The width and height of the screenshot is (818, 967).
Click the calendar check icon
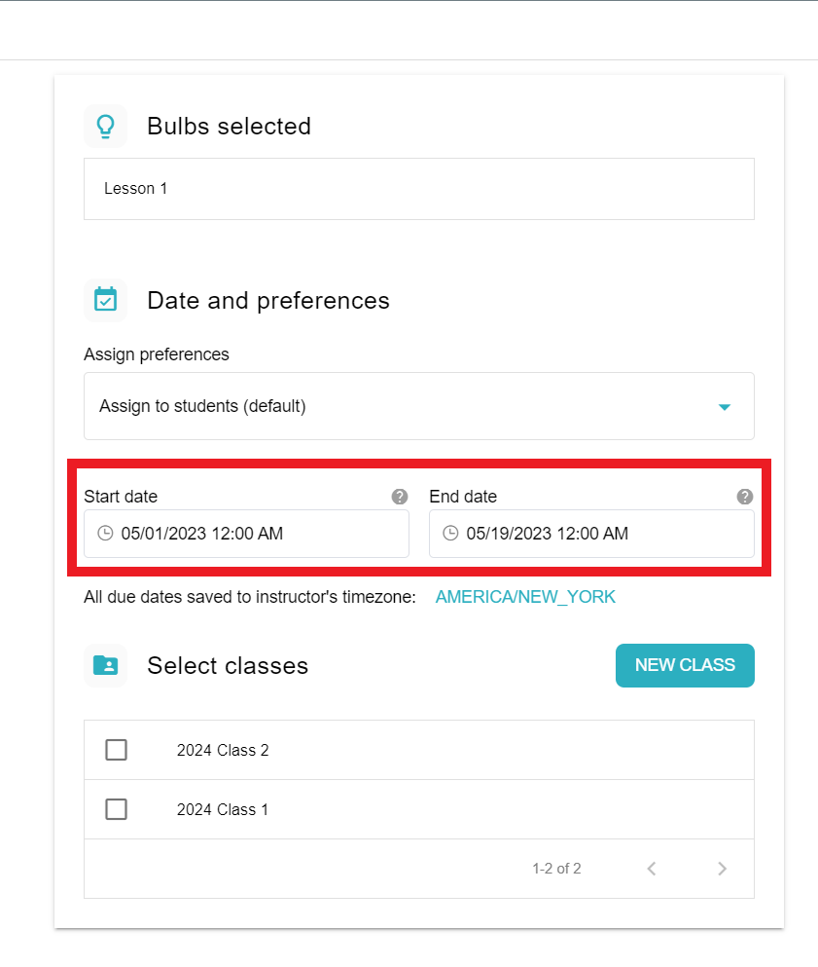[x=105, y=300]
